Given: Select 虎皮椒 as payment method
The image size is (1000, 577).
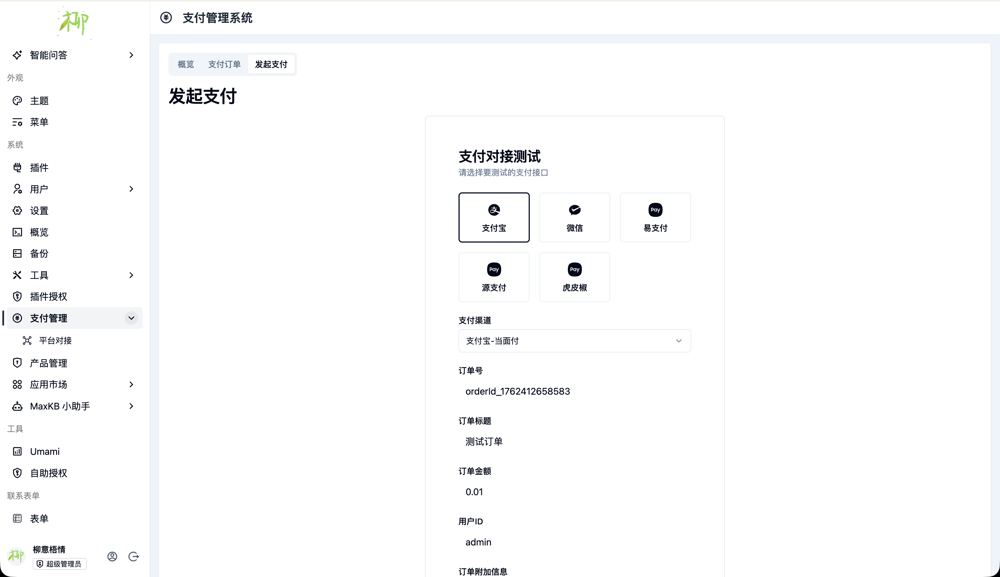Looking at the screenshot, I should coord(574,277).
